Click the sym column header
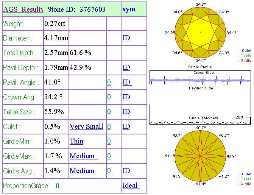The width and height of the screenshot is (254, 195). 129,9
